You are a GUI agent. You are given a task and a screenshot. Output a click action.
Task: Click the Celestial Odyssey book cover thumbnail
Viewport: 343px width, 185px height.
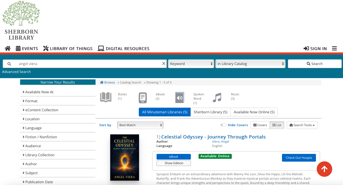point(125,157)
